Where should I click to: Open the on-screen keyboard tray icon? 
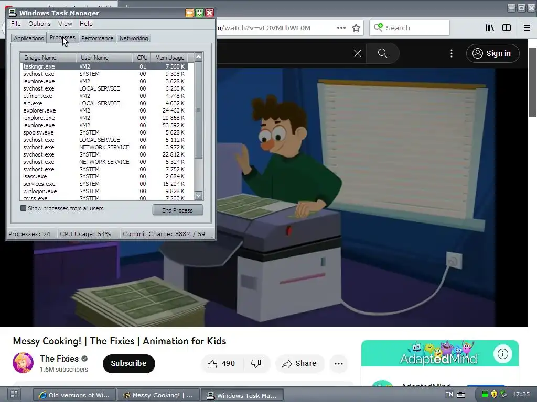[461, 395]
